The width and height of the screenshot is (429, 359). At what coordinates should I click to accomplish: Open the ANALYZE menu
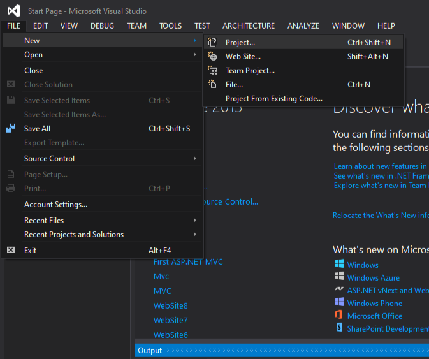tap(303, 26)
